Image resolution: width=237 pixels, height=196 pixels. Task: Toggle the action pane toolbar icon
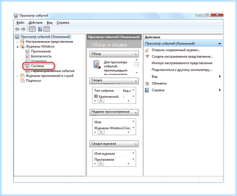pyautogui.click(x=47, y=29)
